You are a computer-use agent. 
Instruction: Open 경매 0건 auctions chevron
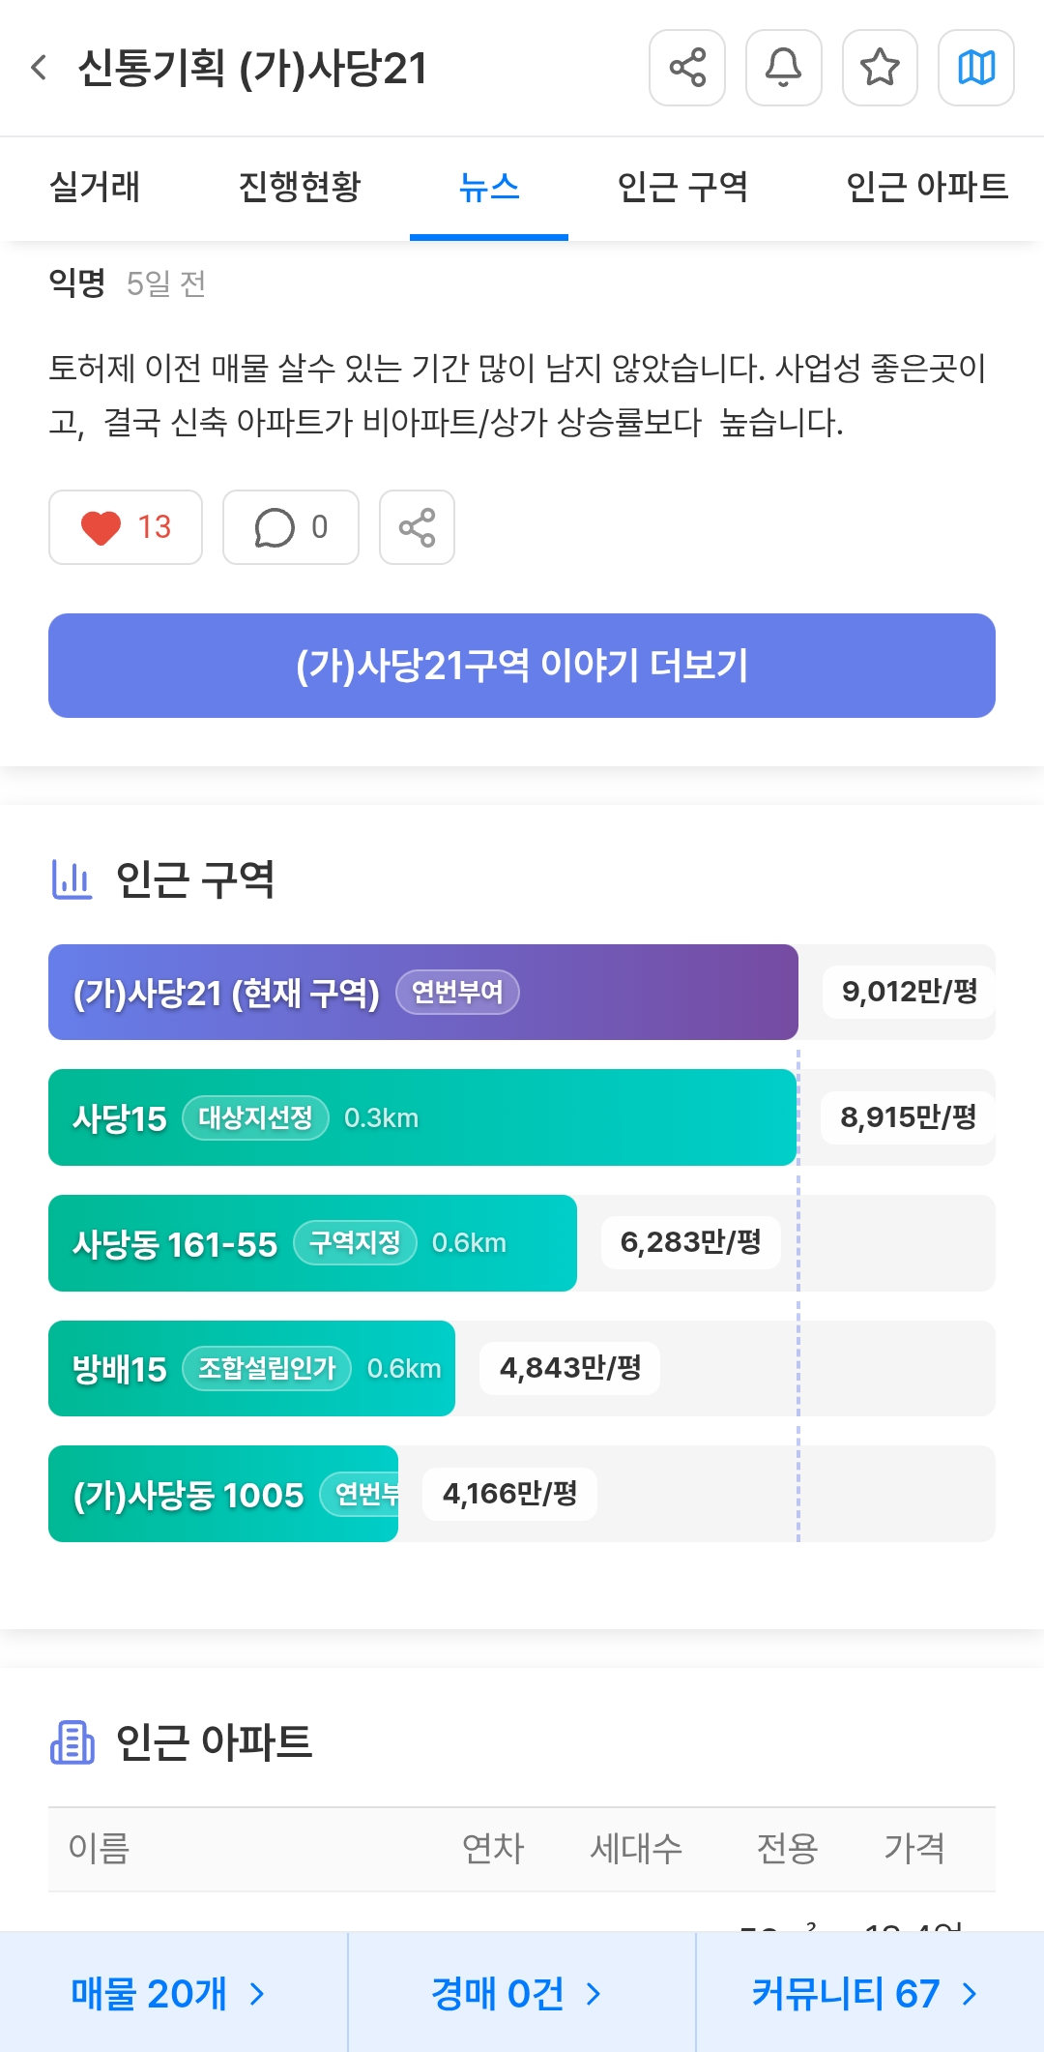pos(594,1994)
